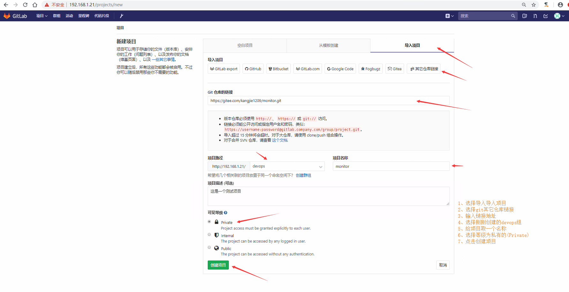569x292 pixels.
Task: Open the user avatar menu
Action: coord(559,16)
